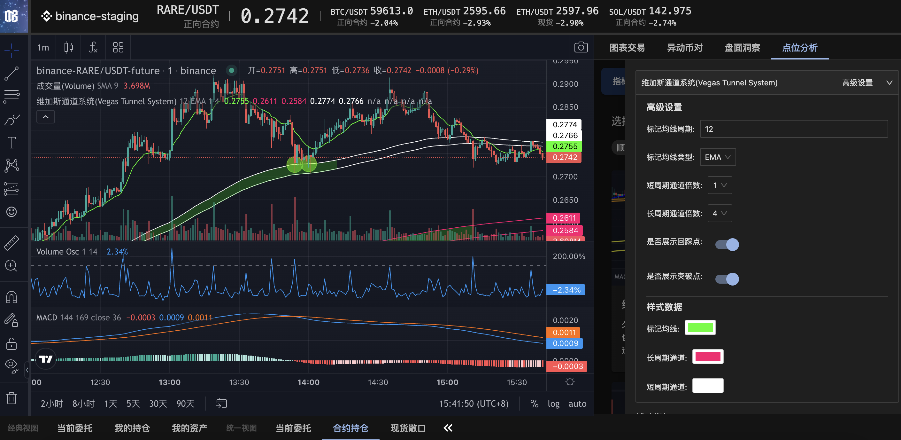The height and width of the screenshot is (440, 901).
Task: Click the 长周期通道 pink color swatch
Action: pos(708,357)
